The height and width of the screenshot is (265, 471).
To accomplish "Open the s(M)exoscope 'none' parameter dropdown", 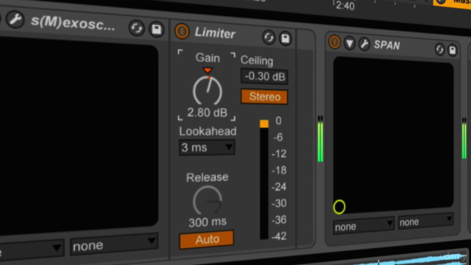I will click(114, 245).
